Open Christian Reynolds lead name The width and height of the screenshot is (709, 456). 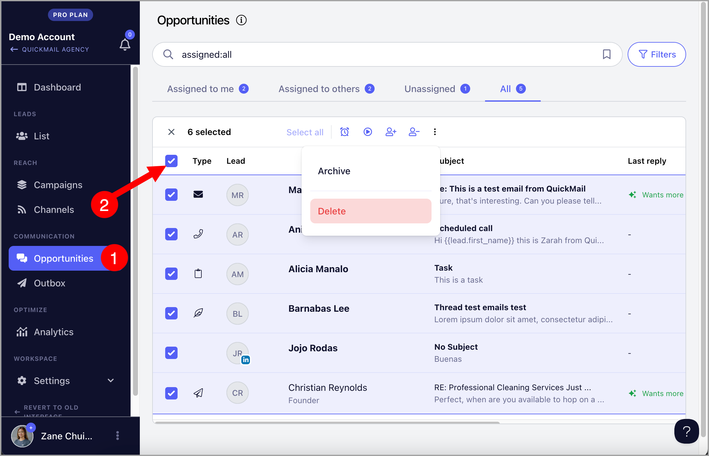328,388
